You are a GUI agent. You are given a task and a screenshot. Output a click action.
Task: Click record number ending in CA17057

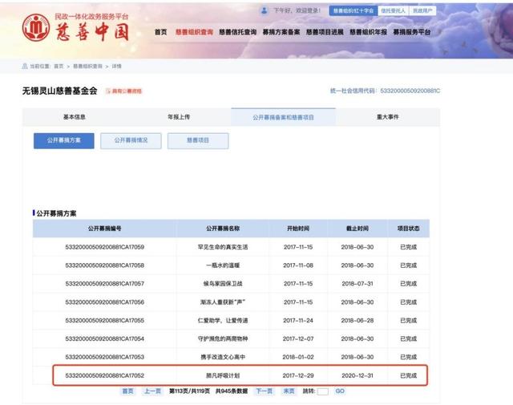click(x=105, y=284)
